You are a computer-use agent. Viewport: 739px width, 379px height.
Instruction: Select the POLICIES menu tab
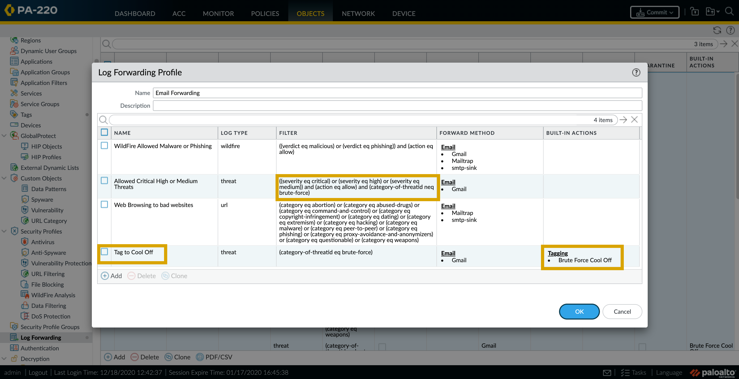coord(265,14)
